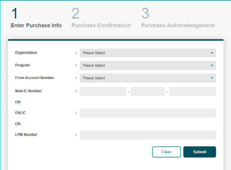
Task: Click the LPM Number input field
Action: point(148,135)
